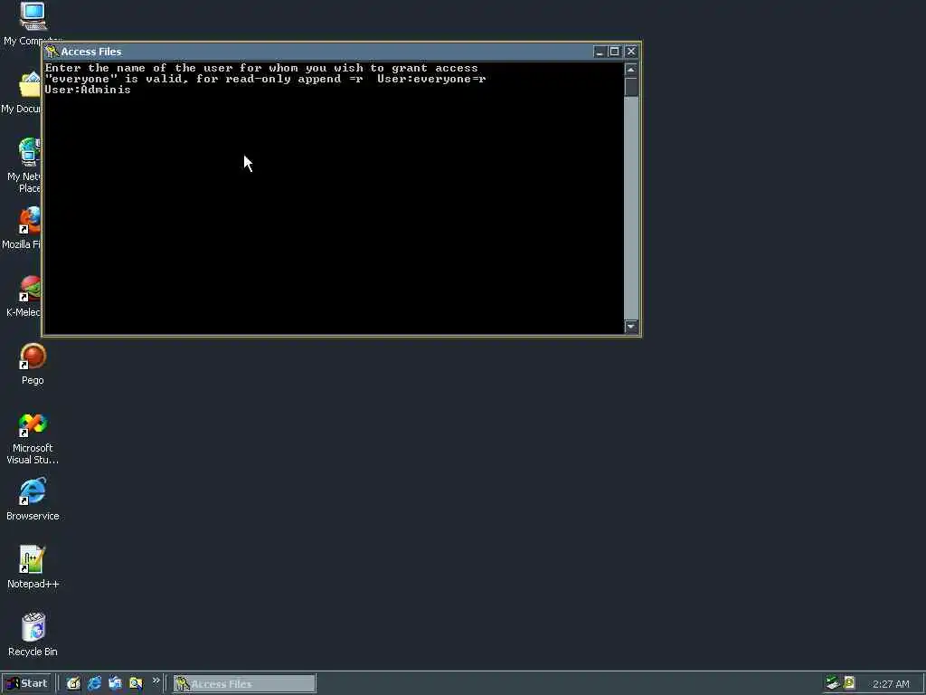
Task: Launch the Mozilla Firefox desktop shortcut
Action: tap(30, 221)
